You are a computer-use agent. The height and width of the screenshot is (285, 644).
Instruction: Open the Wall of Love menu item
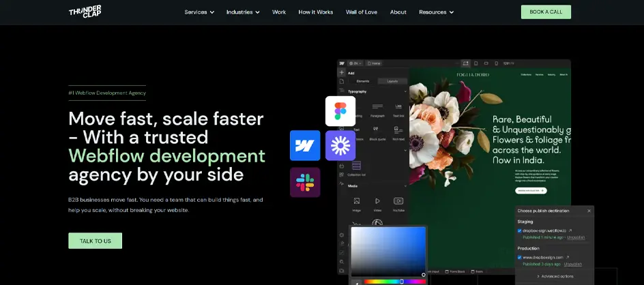pos(362,12)
